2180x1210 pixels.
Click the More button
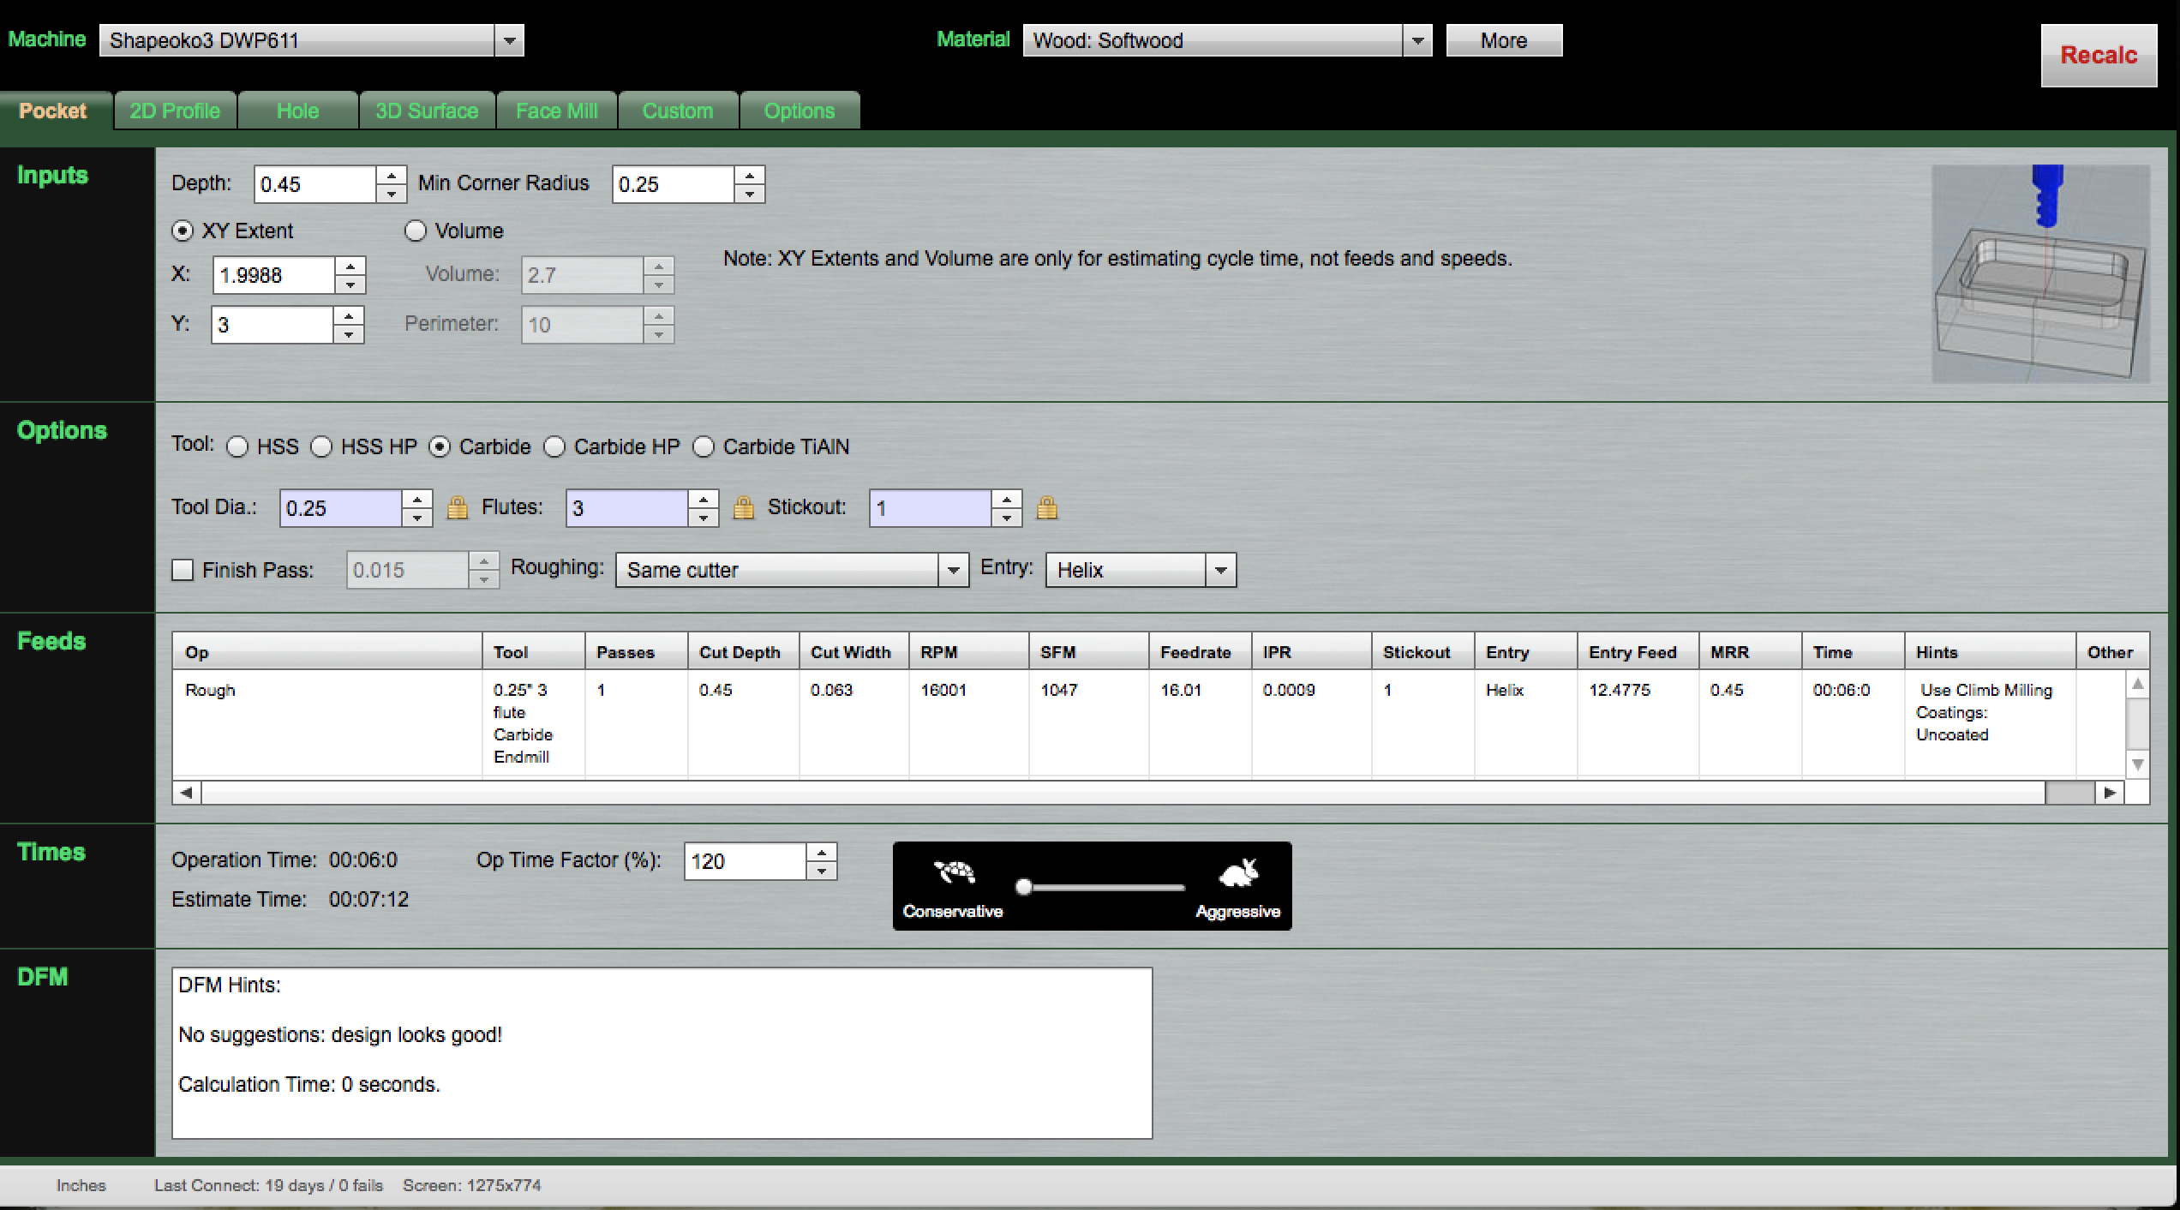[1503, 40]
